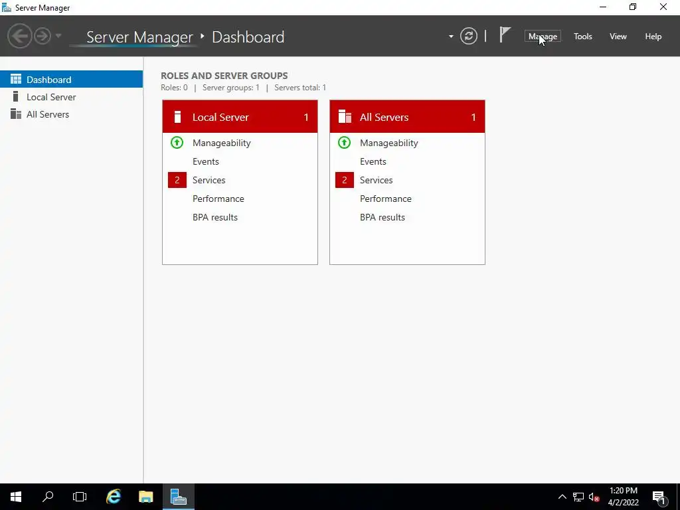This screenshot has width=680, height=510.
Task: Open Events in All Servers tile
Action: (373, 161)
